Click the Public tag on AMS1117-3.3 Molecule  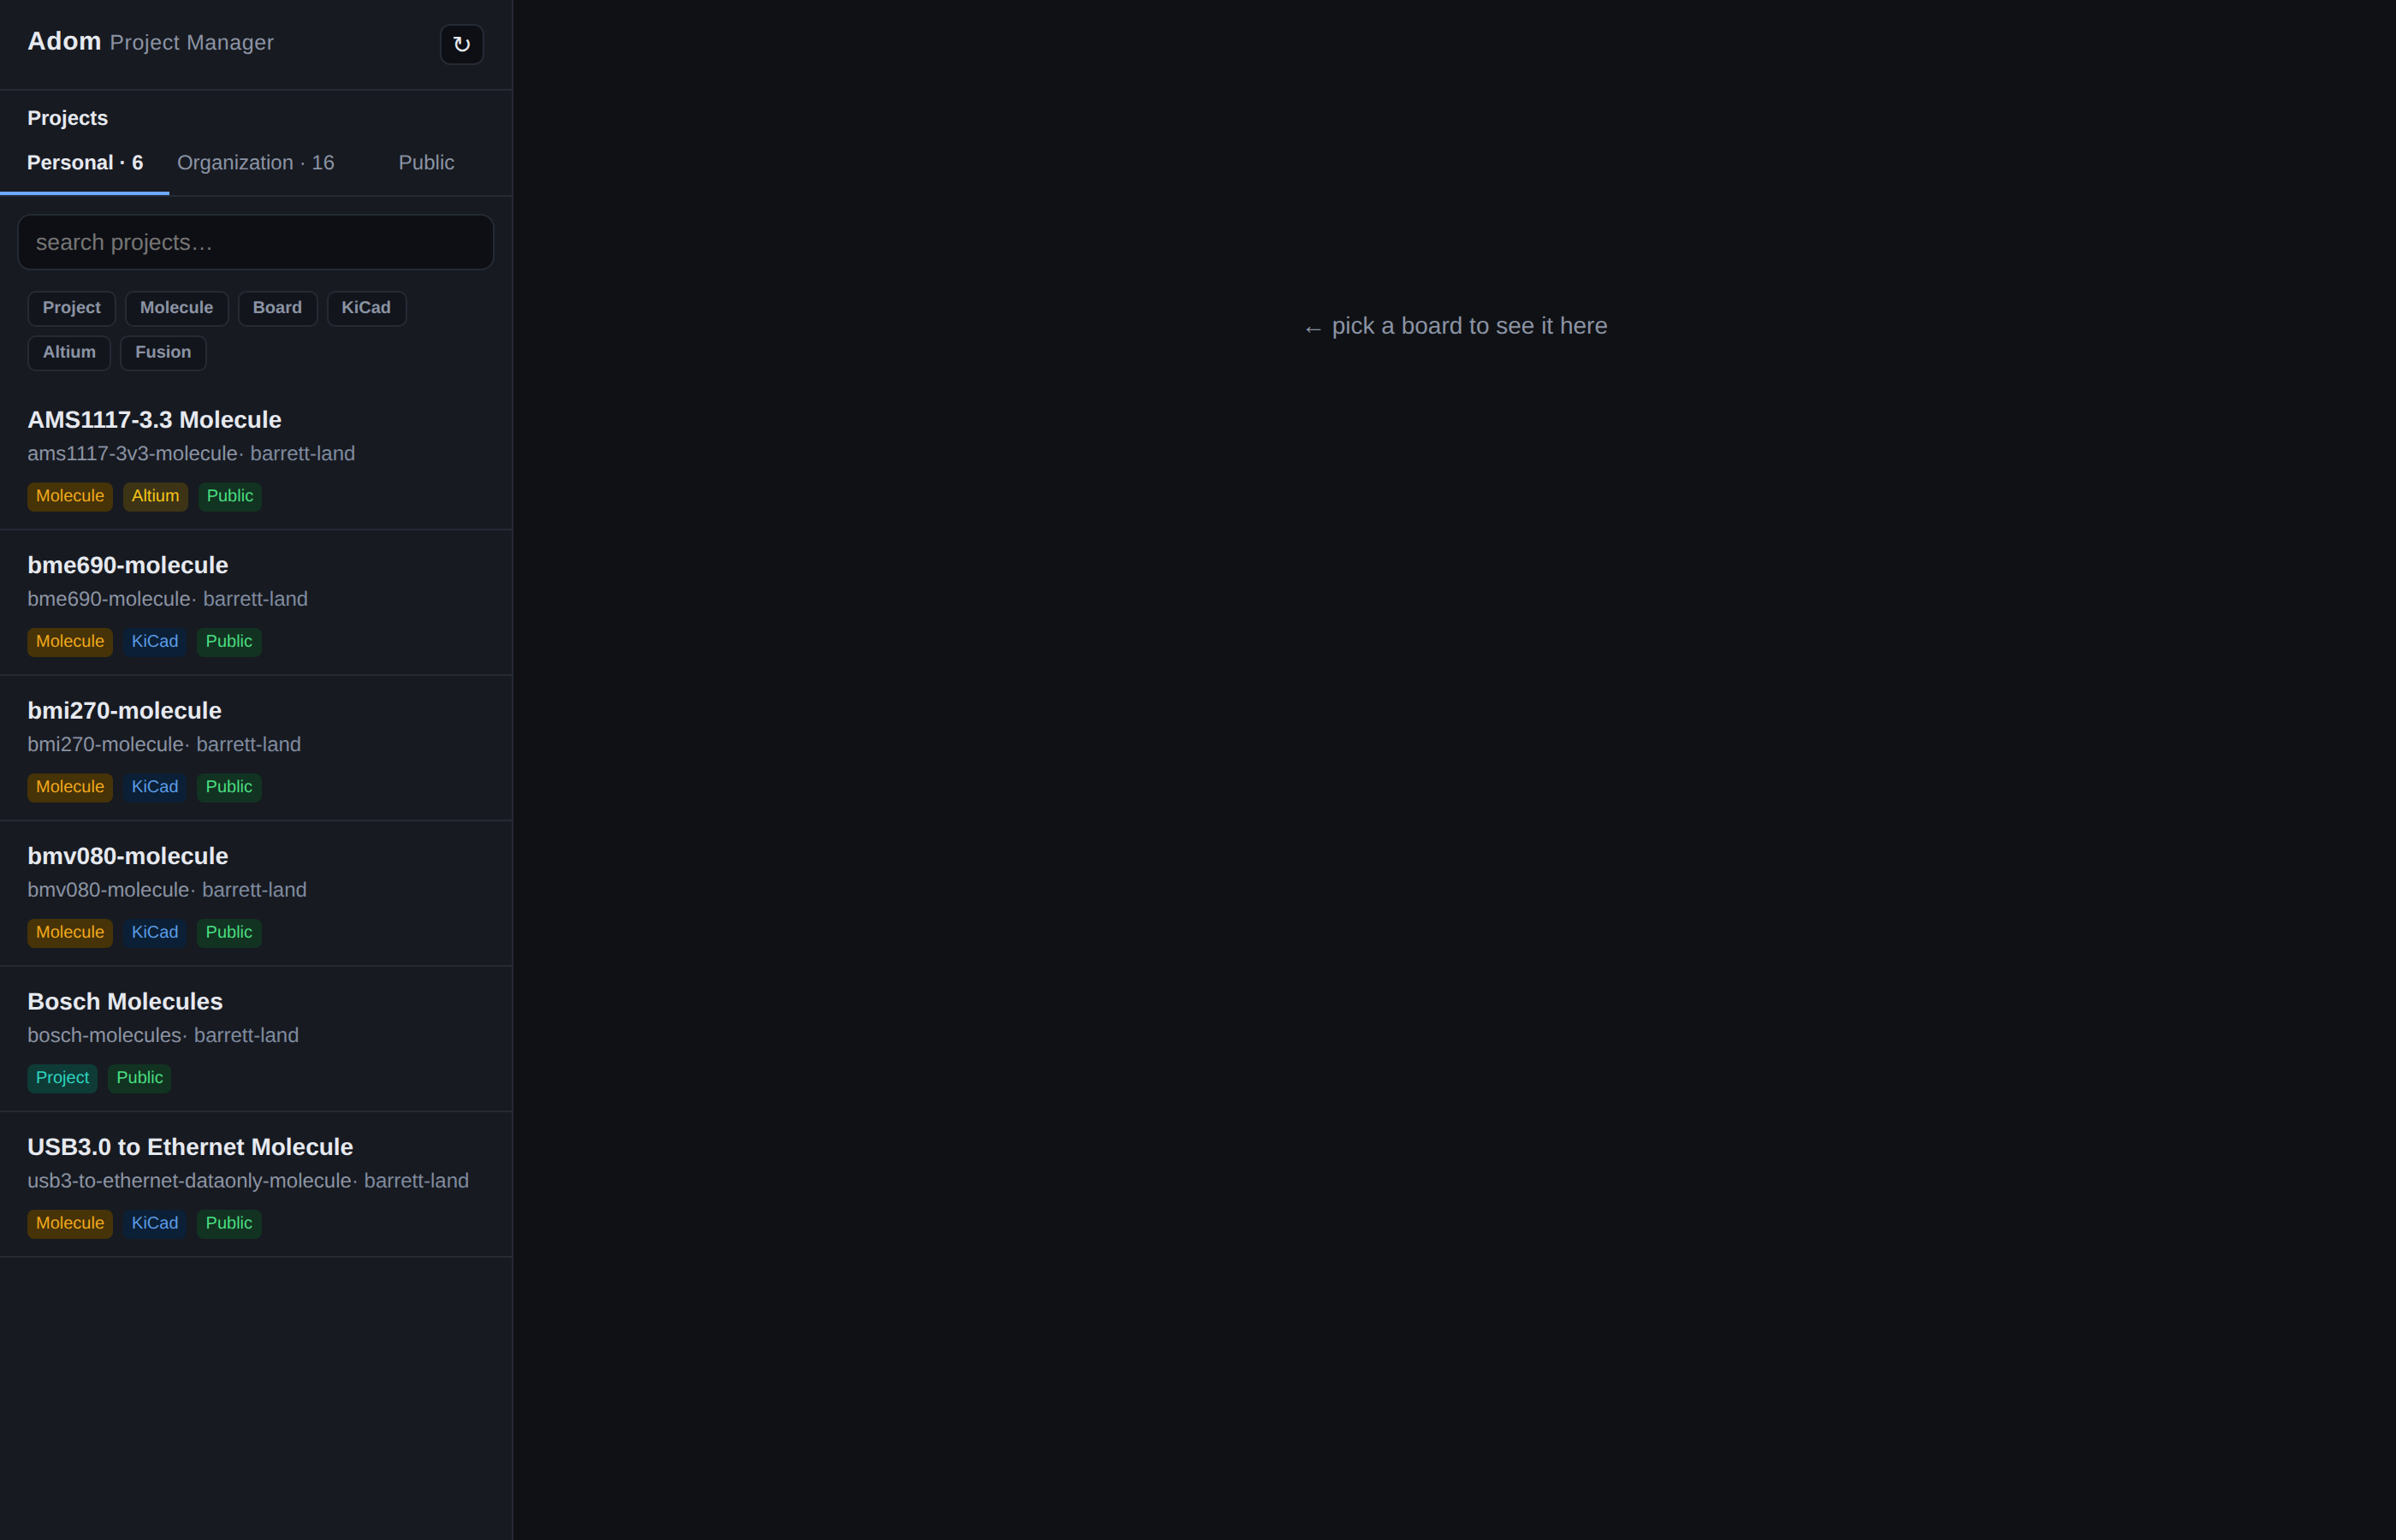[230, 497]
